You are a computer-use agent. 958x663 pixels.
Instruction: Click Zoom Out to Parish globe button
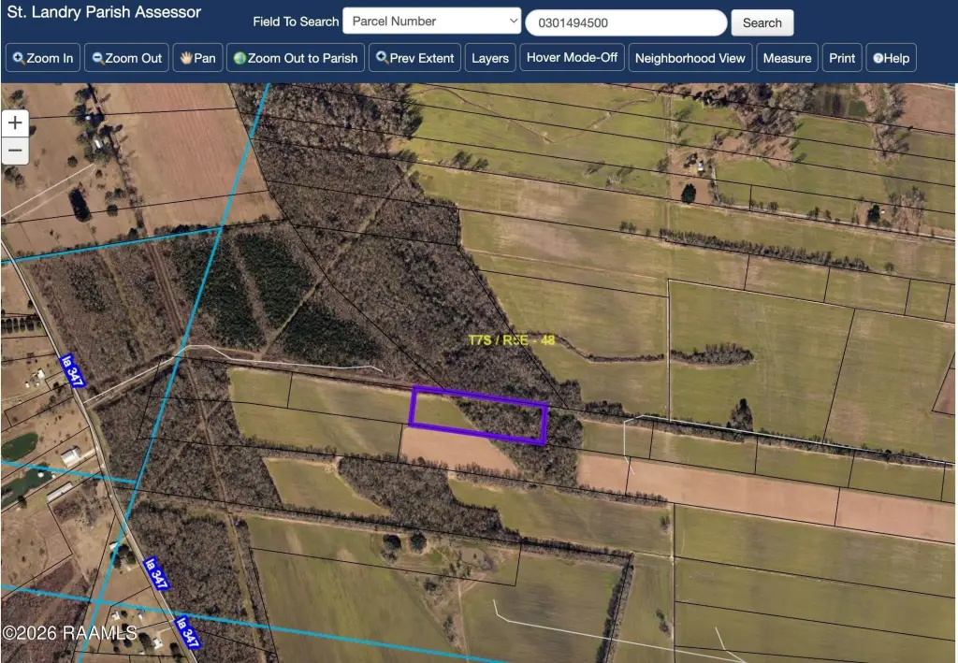(x=295, y=58)
